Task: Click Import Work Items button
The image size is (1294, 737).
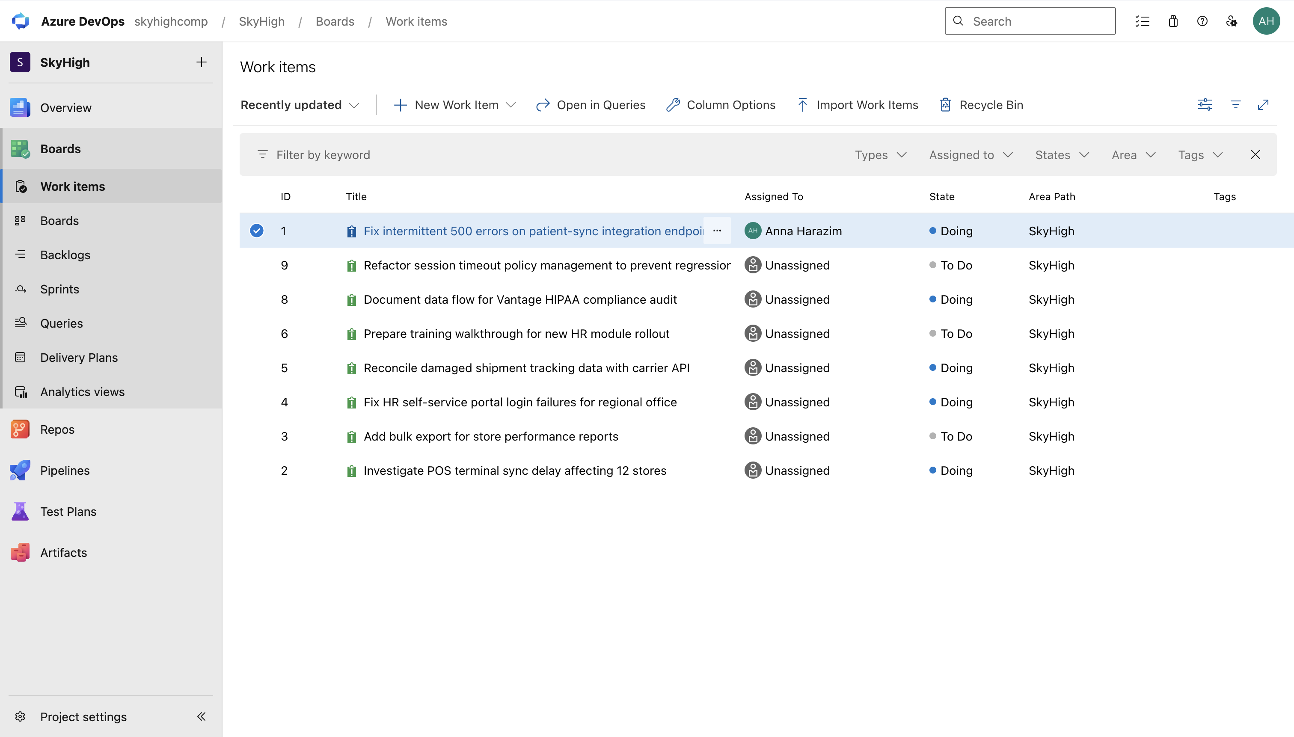Action: 858,105
